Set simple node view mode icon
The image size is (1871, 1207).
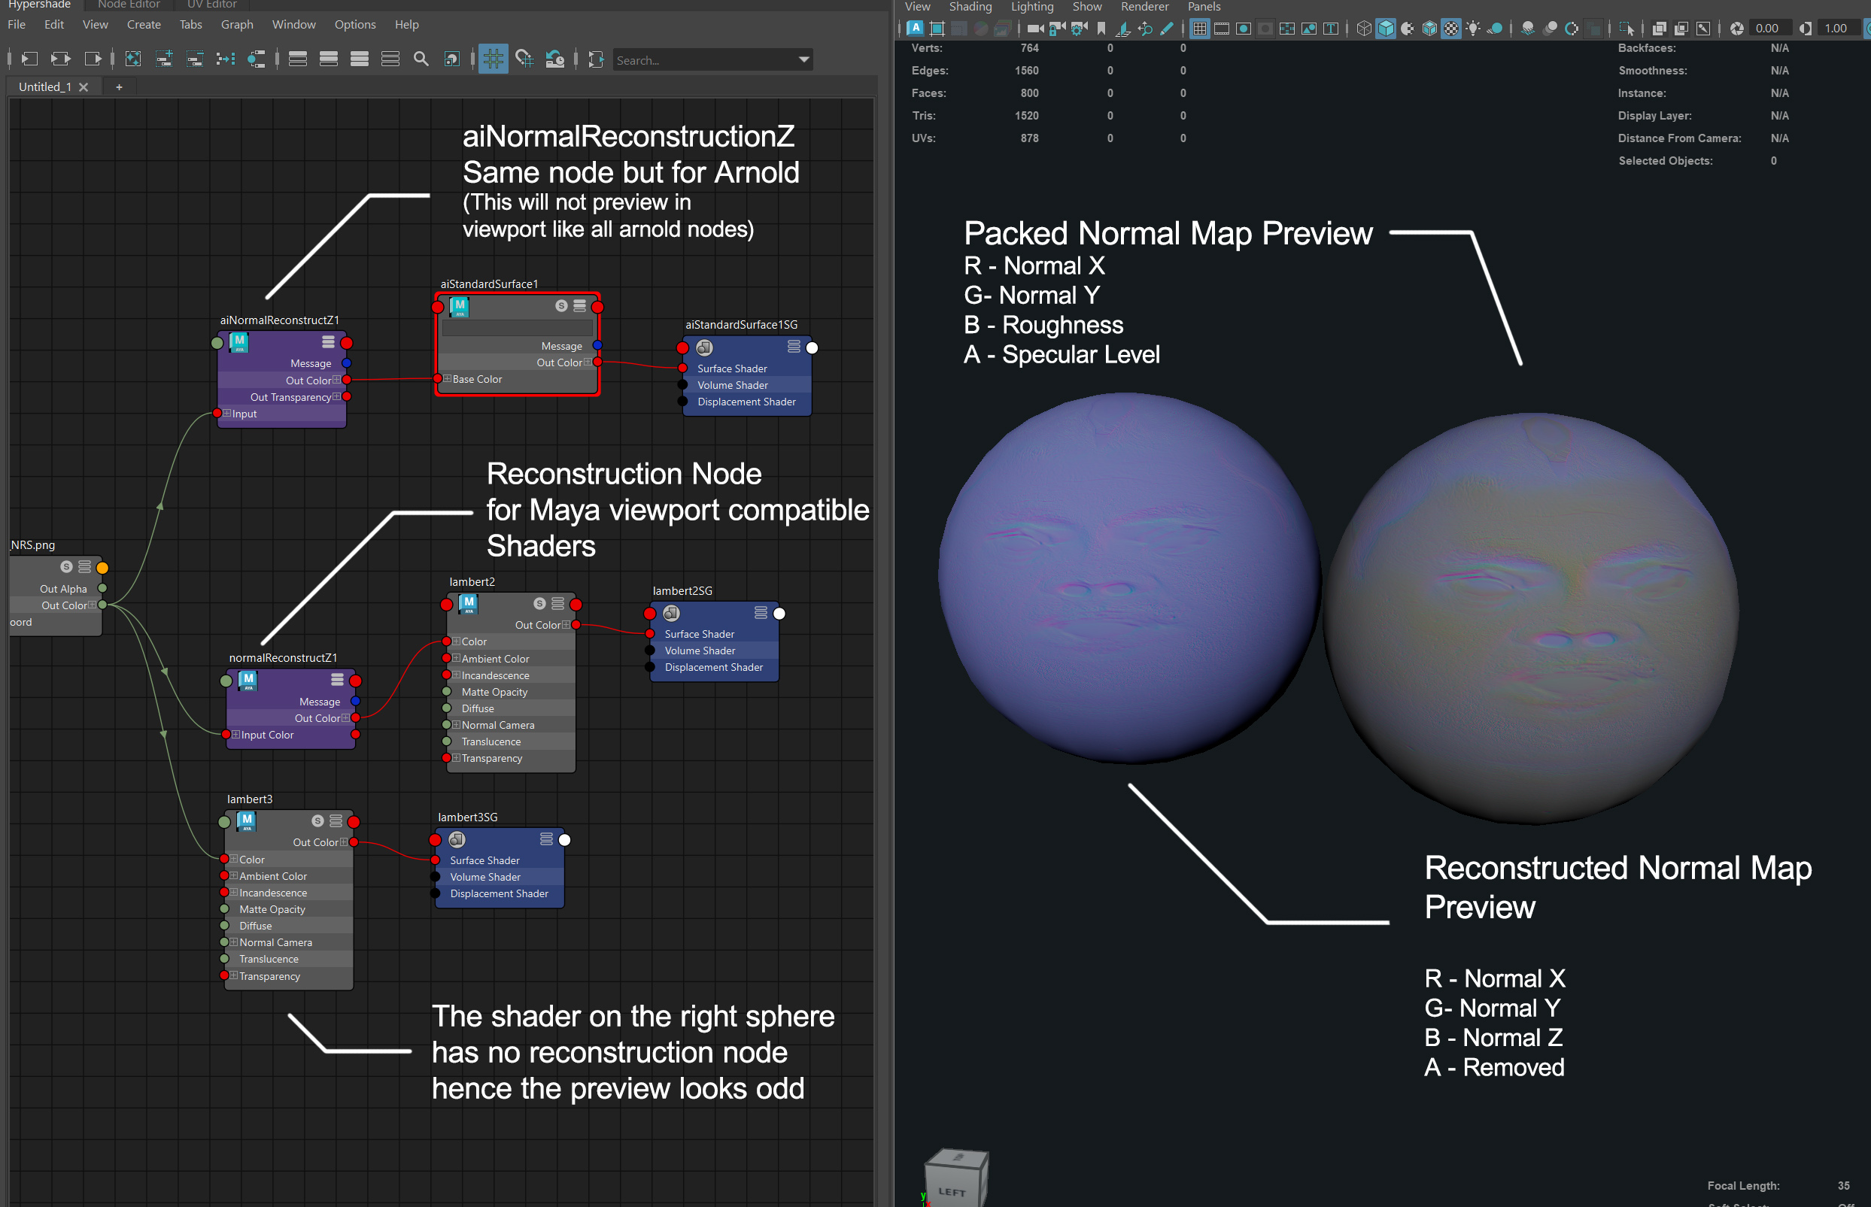pos(298,59)
